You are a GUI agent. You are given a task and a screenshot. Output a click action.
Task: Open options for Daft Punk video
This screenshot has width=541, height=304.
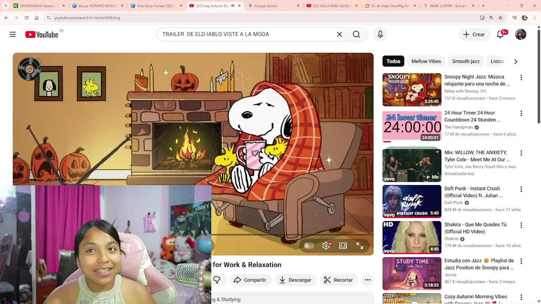(521, 189)
